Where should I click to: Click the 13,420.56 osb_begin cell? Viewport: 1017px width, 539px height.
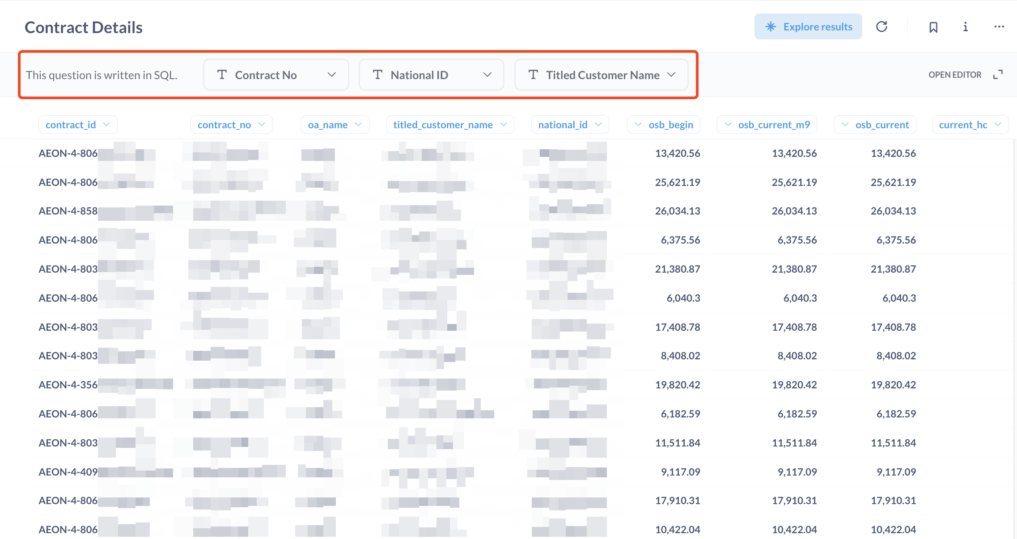click(678, 153)
